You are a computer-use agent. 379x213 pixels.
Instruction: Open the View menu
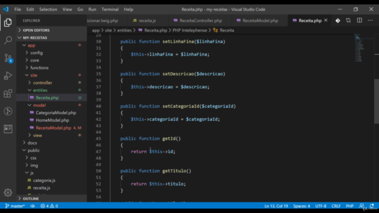coord(67,9)
